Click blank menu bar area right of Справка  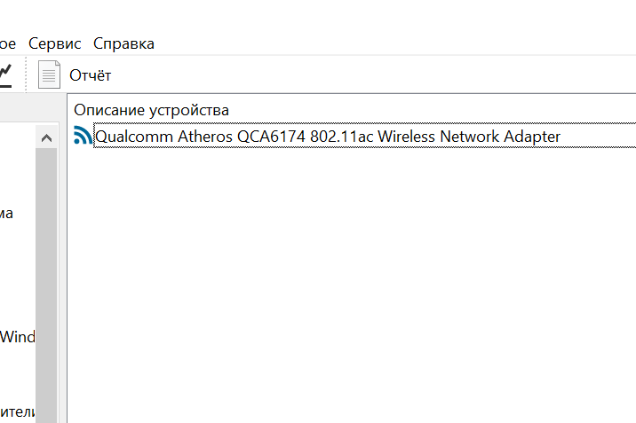pos(394,43)
